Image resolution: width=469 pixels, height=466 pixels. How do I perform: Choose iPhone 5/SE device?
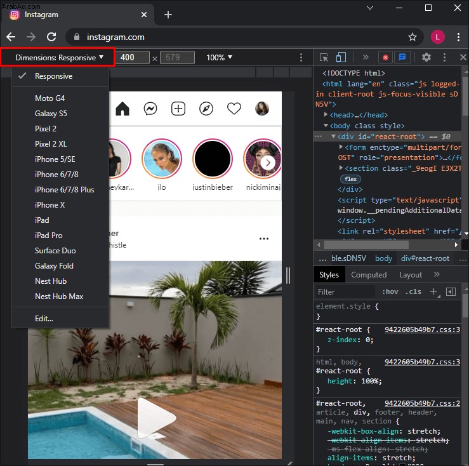coord(60,159)
